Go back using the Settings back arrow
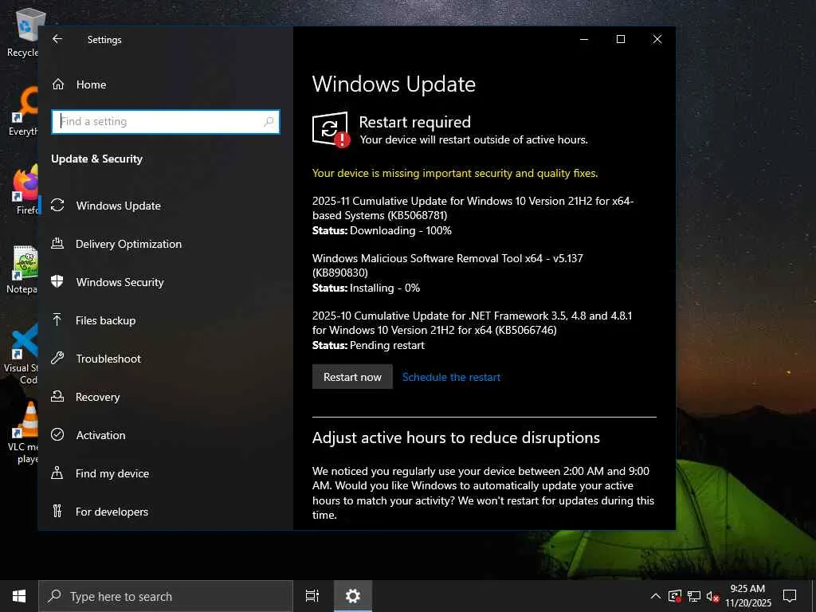The image size is (816, 612). pyautogui.click(x=57, y=39)
